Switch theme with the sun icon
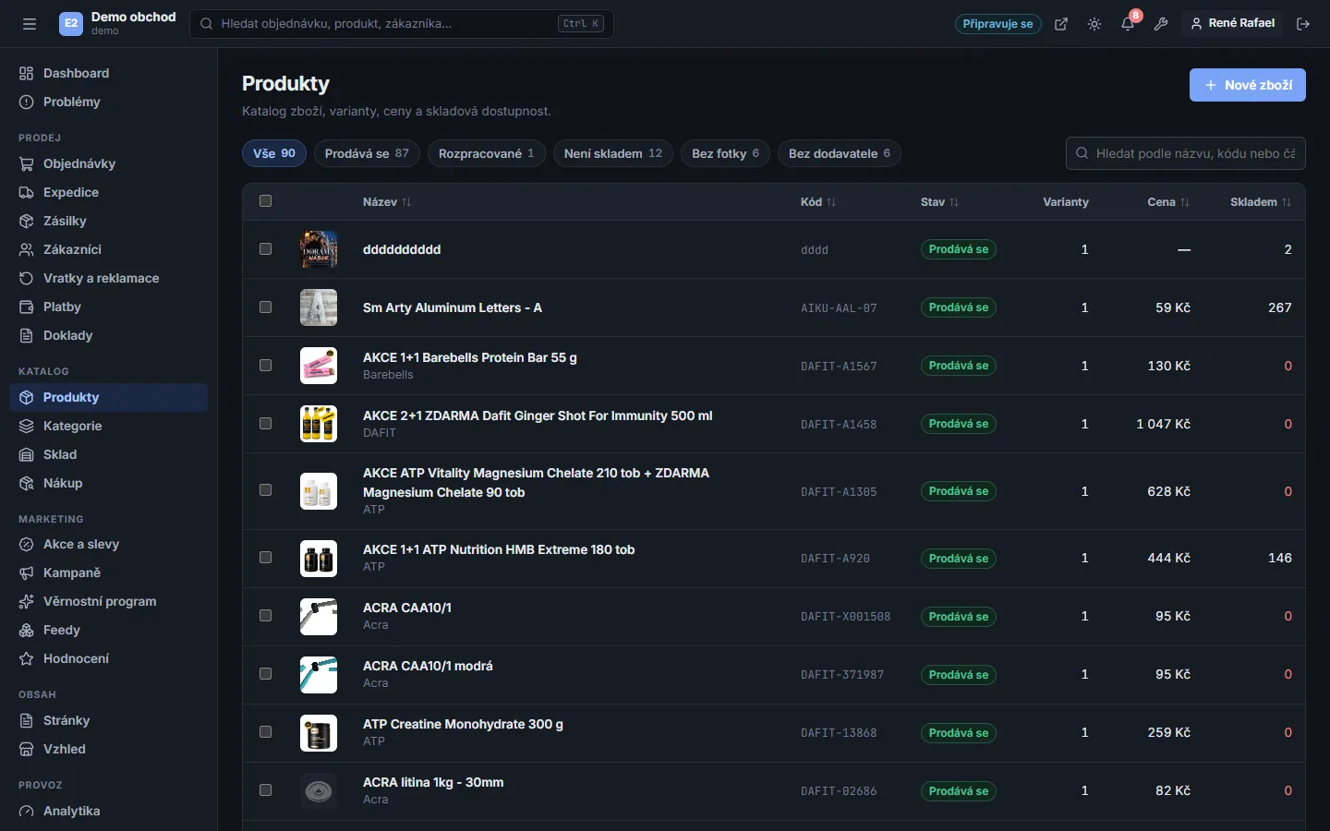 point(1094,24)
